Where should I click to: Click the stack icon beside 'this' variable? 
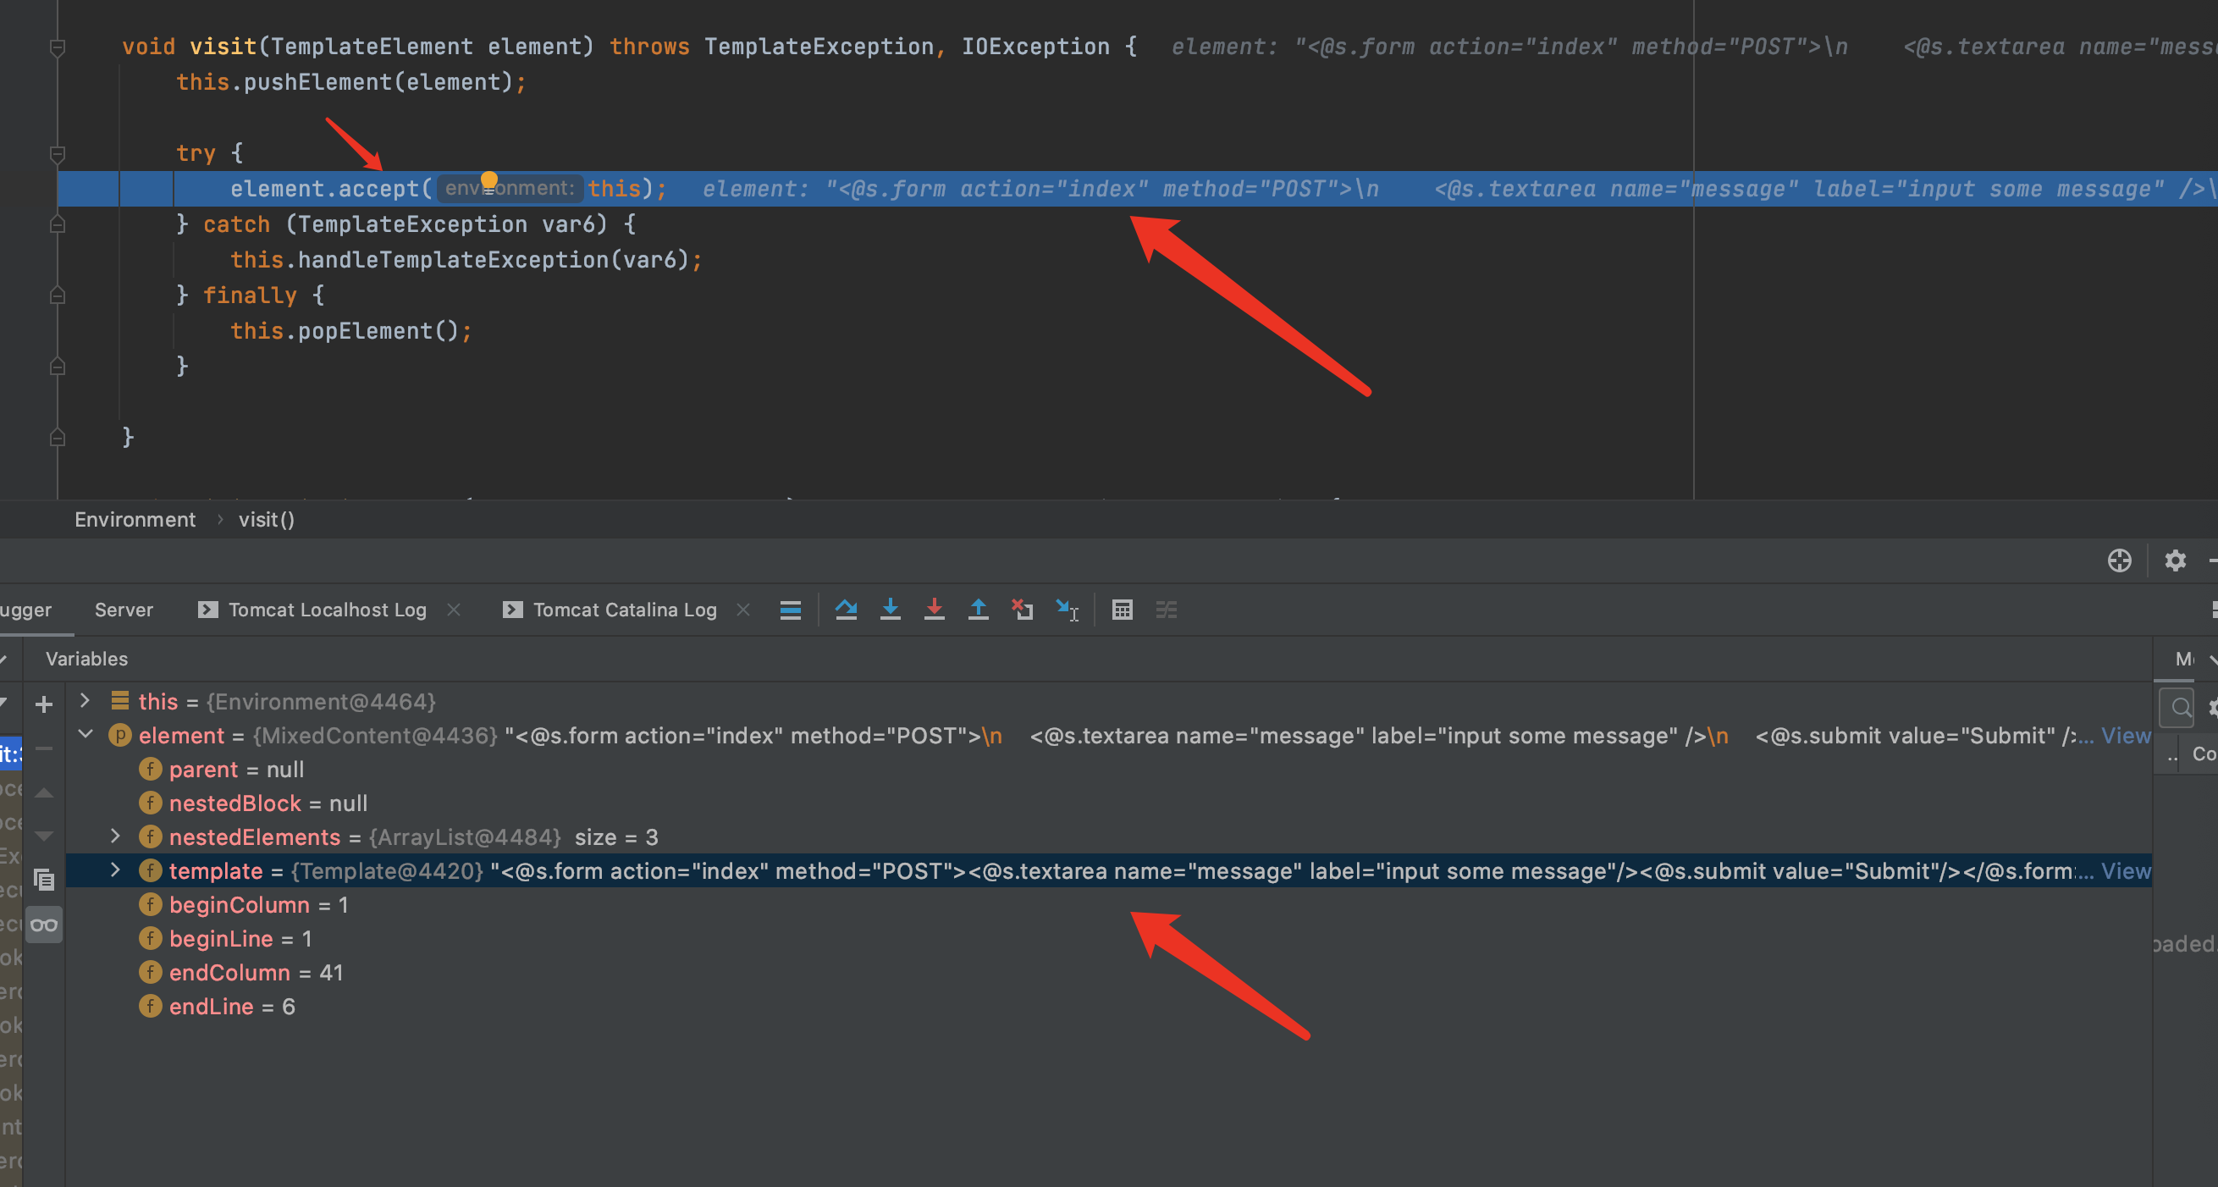119,701
